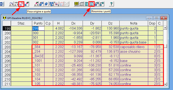Screen dimensions: 173x90
Task: Open help with the question mark icon
Action: [111, 4]
